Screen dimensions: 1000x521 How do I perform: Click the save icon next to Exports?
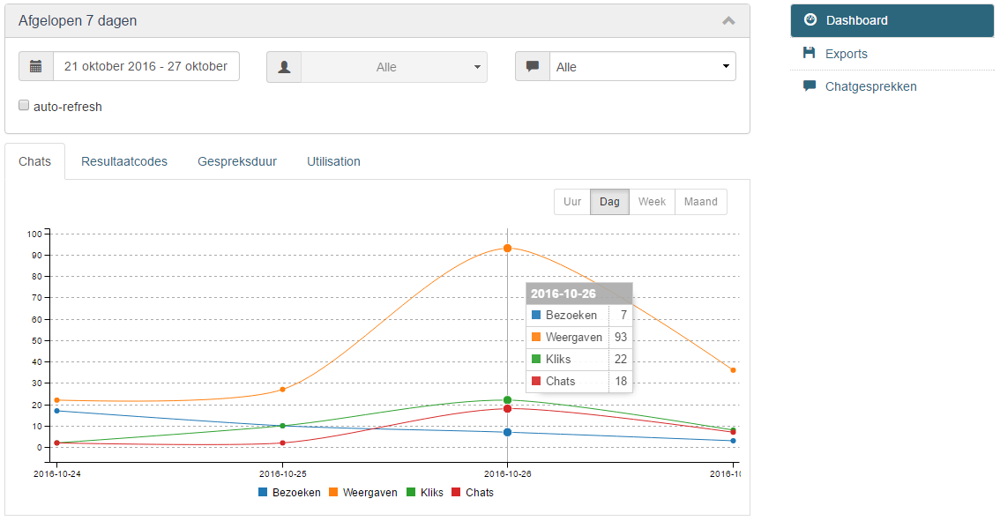pyautogui.click(x=808, y=53)
